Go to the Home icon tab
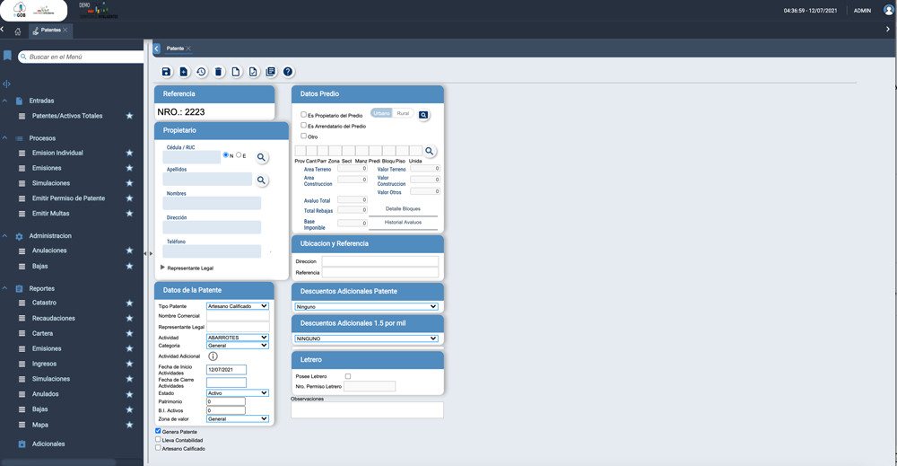 17,31
